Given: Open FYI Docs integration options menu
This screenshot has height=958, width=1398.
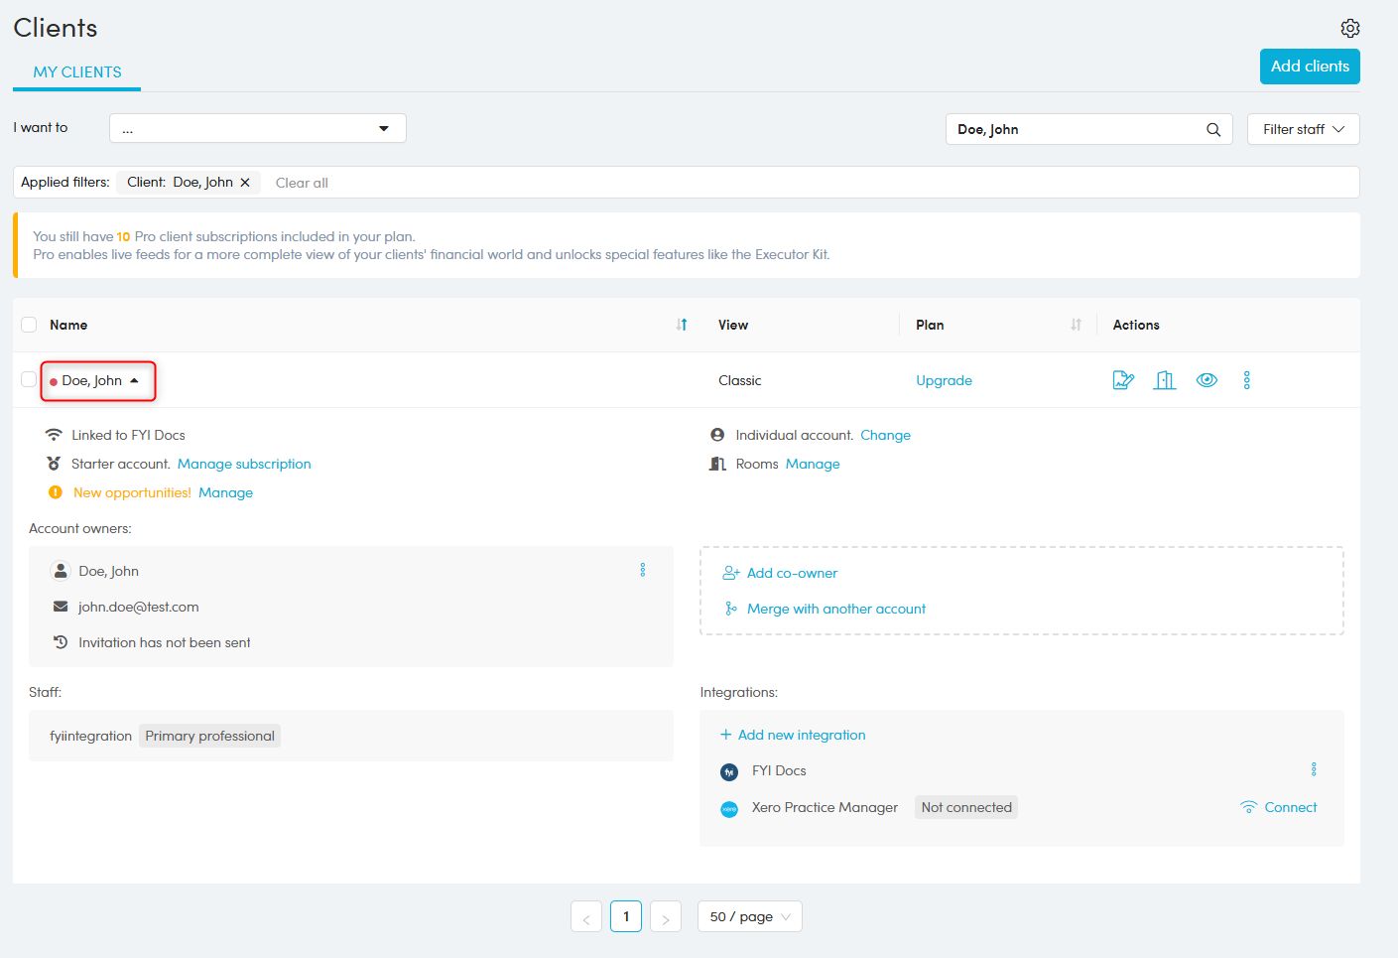Looking at the screenshot, I should (x=1314, y=769).
